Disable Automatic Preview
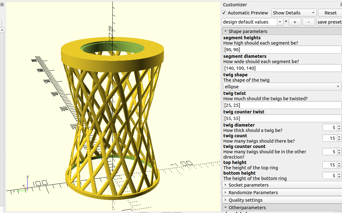The image size is (342, 213). (x=224, y=13)
